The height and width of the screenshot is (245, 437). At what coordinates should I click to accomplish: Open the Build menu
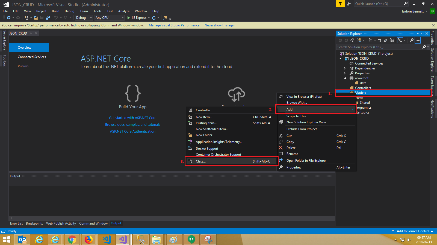pyautogui.click(x=55, y=11)
